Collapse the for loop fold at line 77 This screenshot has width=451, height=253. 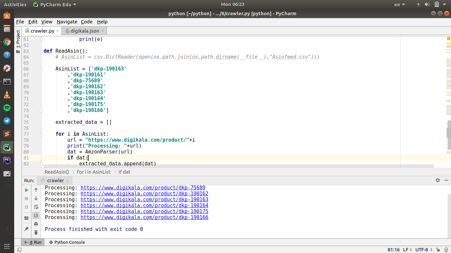click(41, 134)
